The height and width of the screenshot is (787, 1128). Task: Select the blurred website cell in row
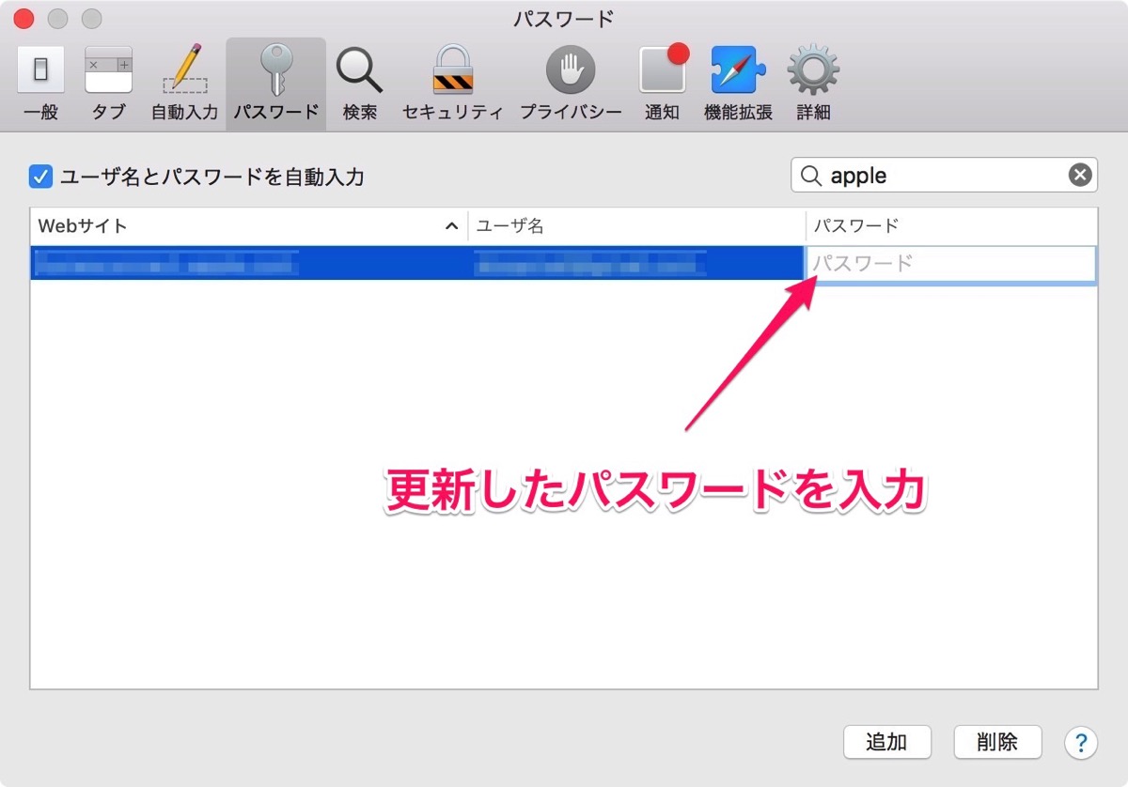(249, 263)
